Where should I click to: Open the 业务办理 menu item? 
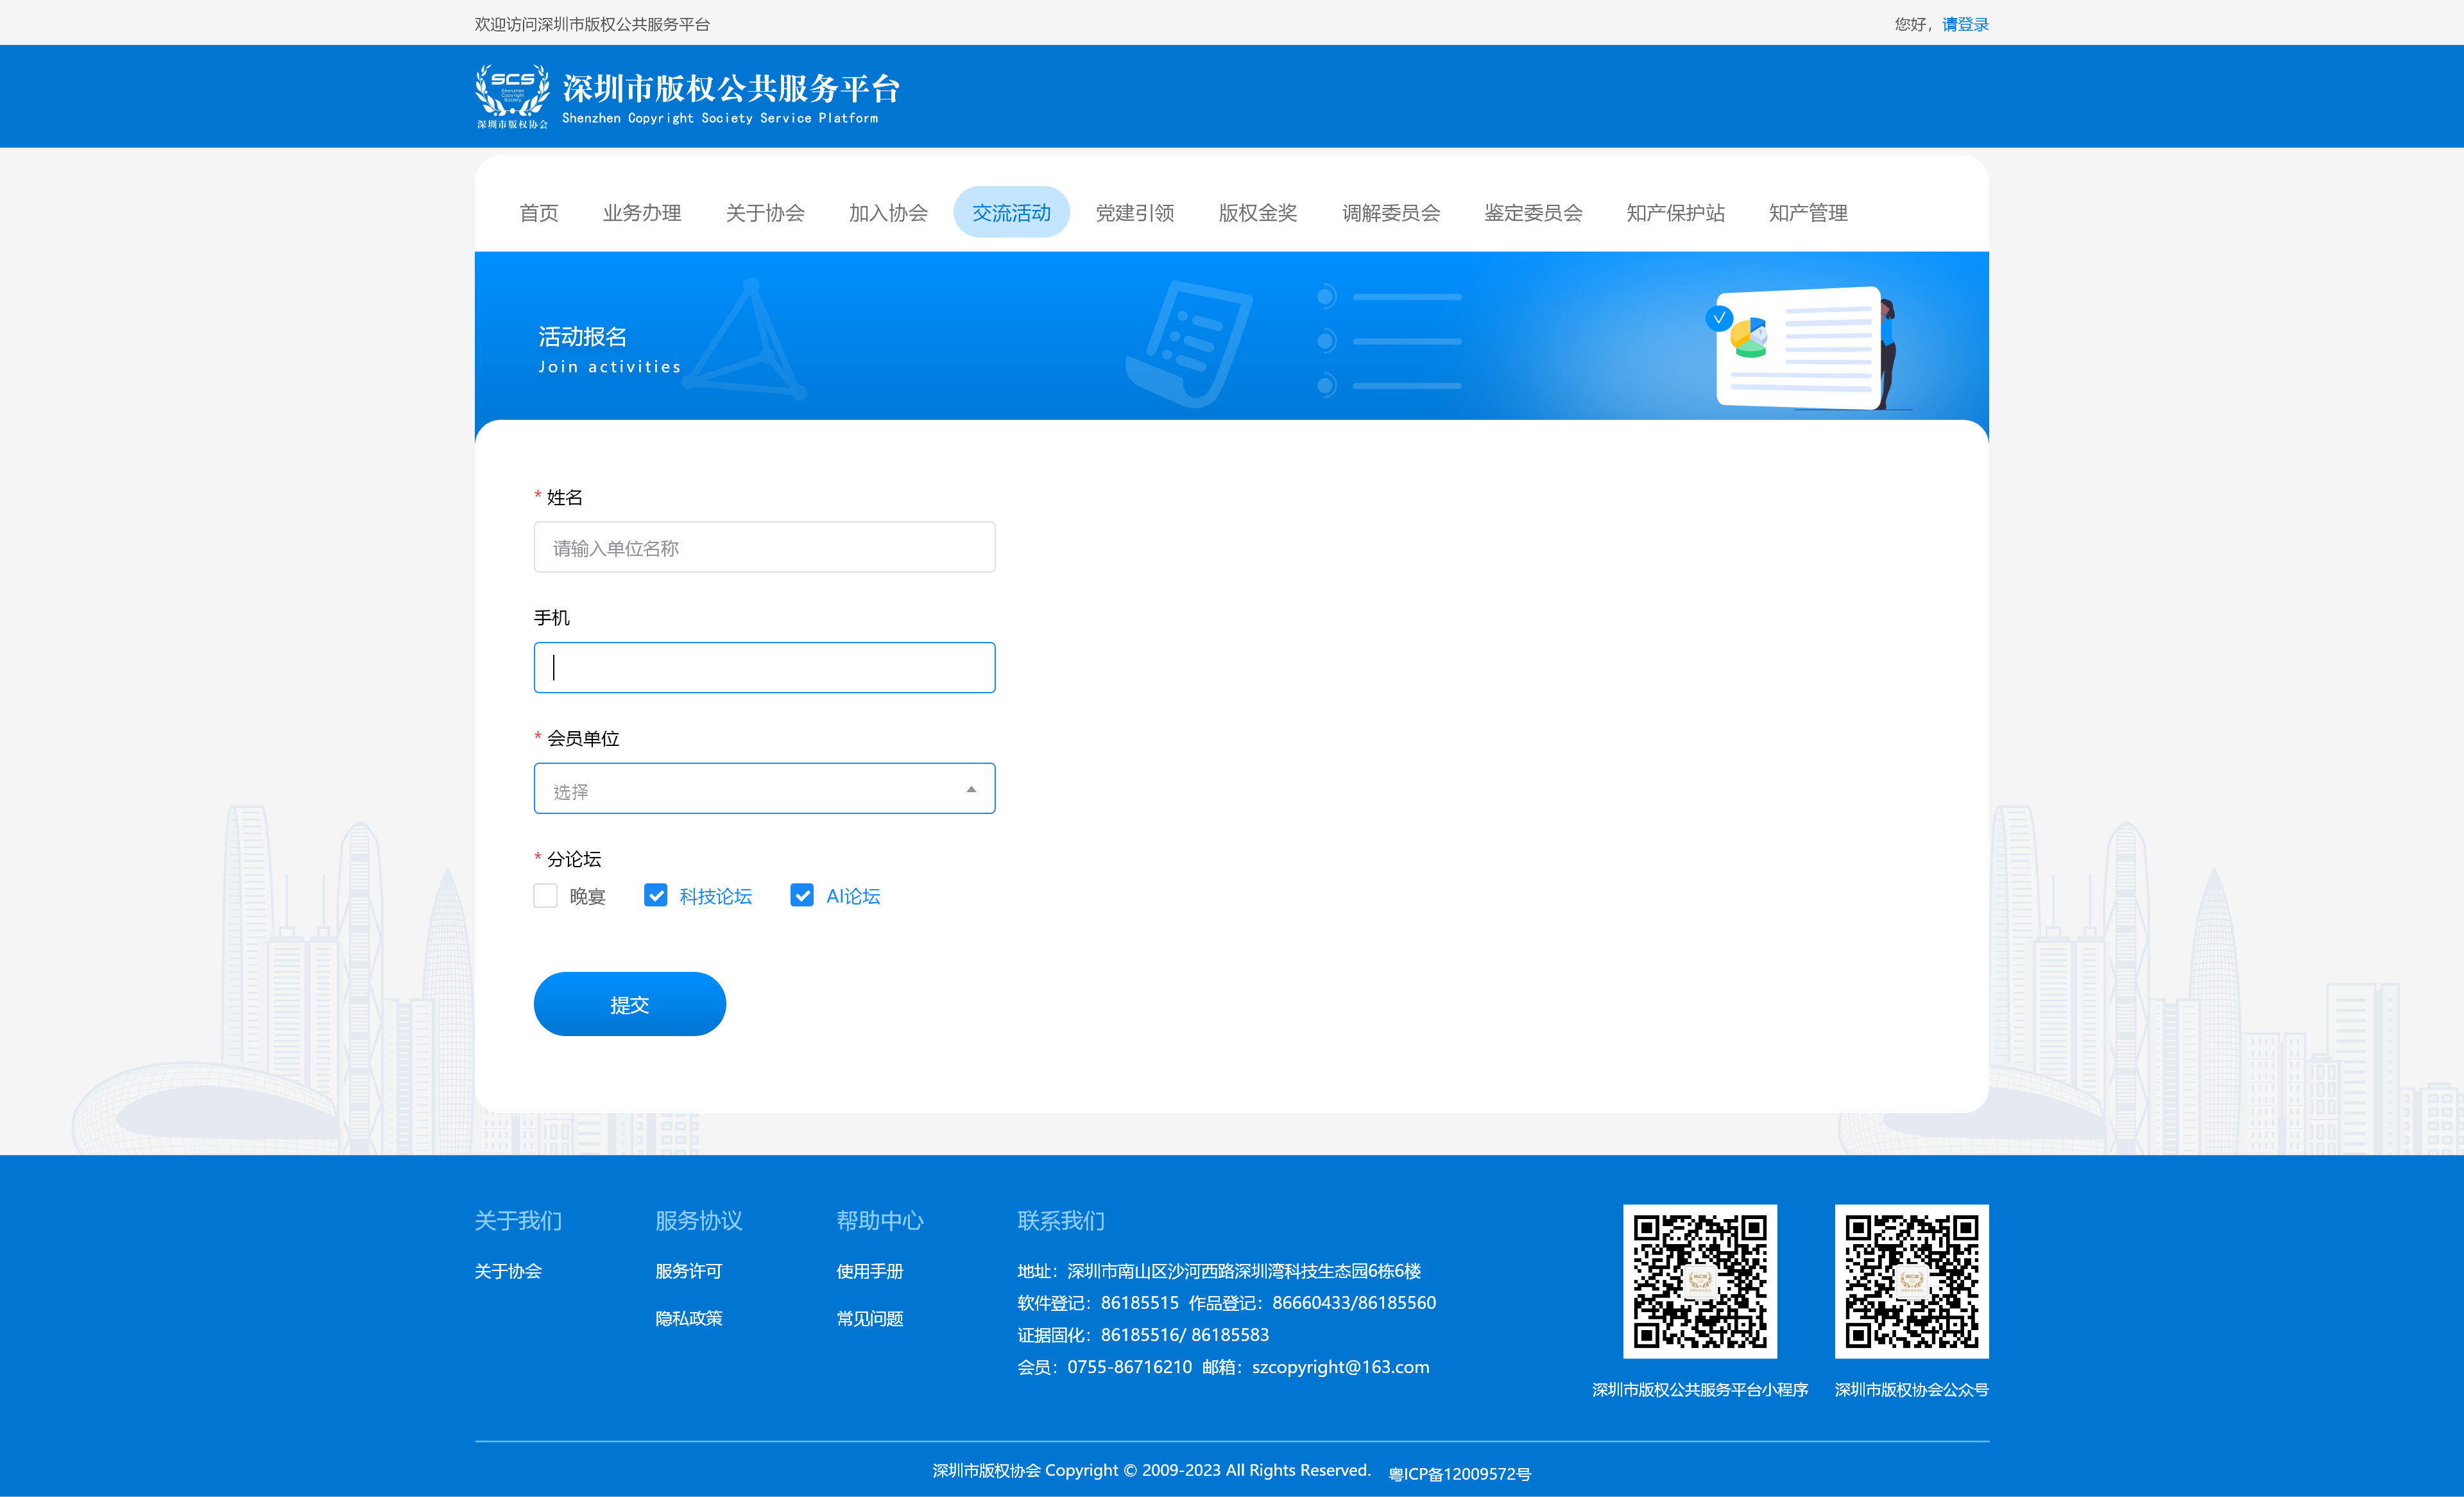(642, 212)
